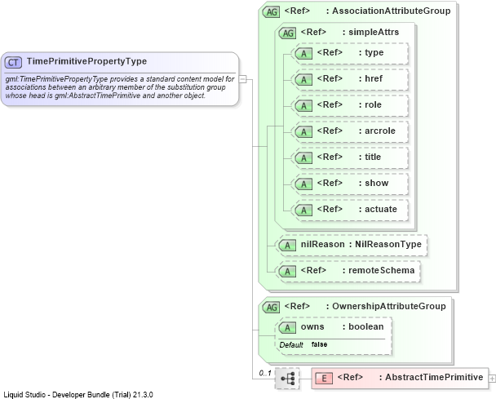The image size is (496, 399).
Task: Click the ': arcrole' attribute name
Action: (x=377, y=131)
